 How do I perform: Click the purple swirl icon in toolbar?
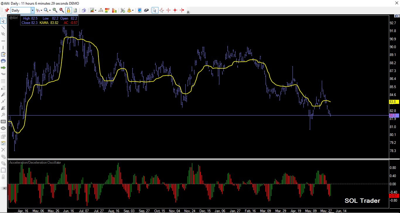[x=84, y=10]
